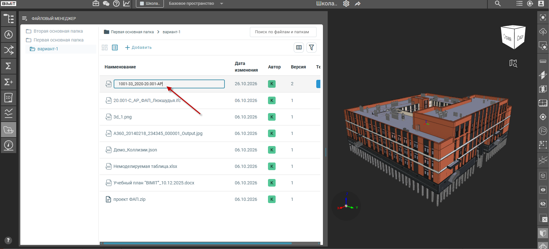Image resolution: width=549 pixels, height=249 pixels.
Task: Select Первая основная папка in folder tree
Action: point(55,40)
